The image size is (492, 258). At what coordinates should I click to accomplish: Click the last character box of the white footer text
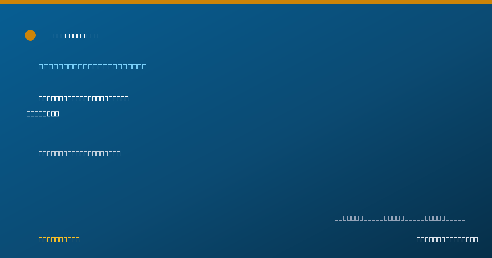pyautogui.click(x=476, y=239)
